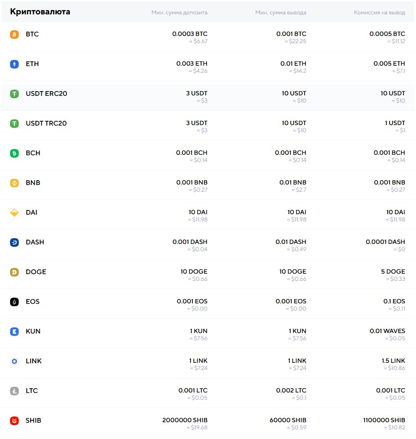This screenshot has height=439, width=416.
Task: Click the 1.5 LINK fee value
Action: point(393,360)
